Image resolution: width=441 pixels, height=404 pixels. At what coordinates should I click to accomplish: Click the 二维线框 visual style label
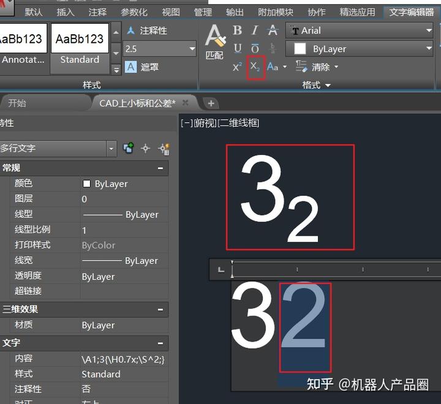pos(238,123)
